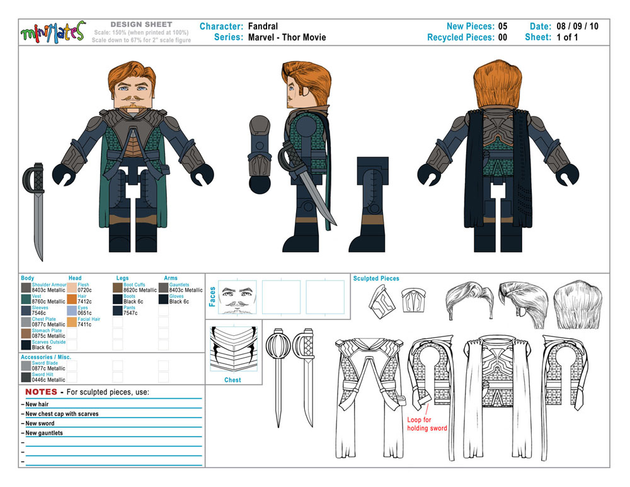Pick the Scarves Outside black swatch
The width and height of the screenshot is (630, 487).
click(26, 345)
